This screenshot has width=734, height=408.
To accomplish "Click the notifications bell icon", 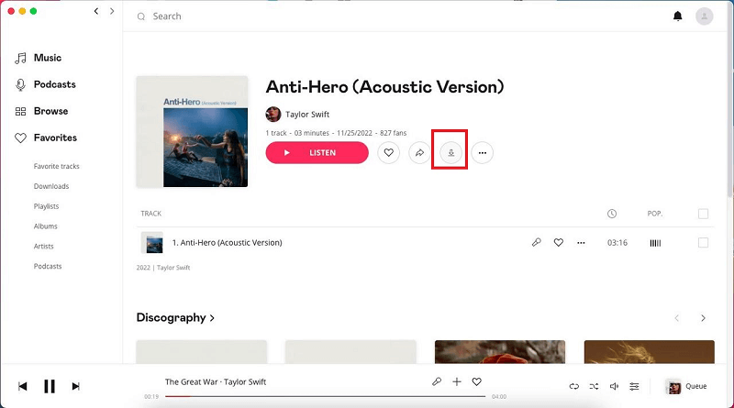I will pyautogui.click(x=678, y=17).
